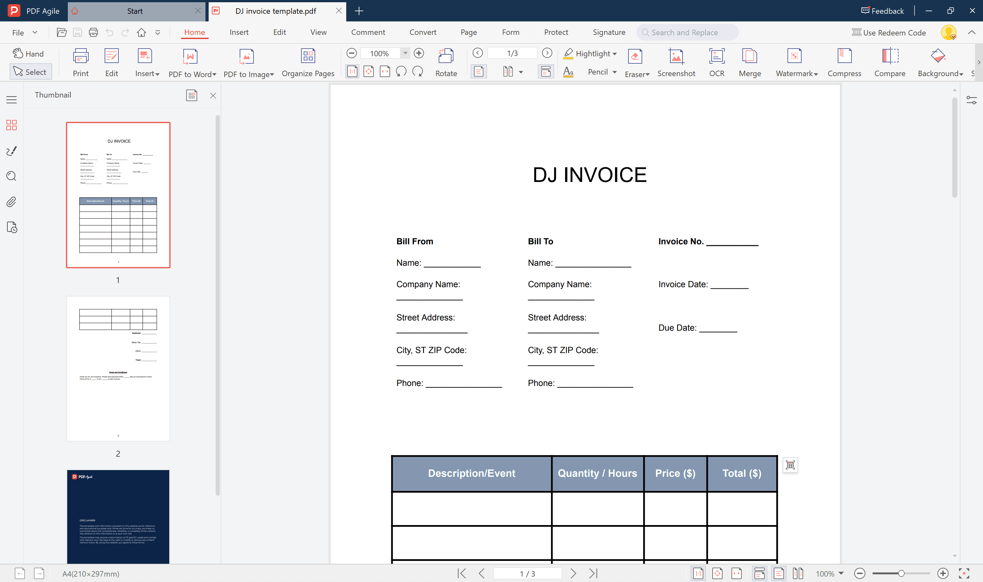Switch to the Comment ribbon tab
983x582 pixels.
tap(368, 32)
